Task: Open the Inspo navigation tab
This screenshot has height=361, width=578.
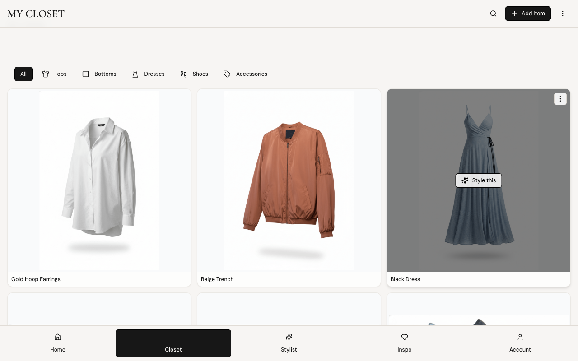Action: tap(405, 343)
